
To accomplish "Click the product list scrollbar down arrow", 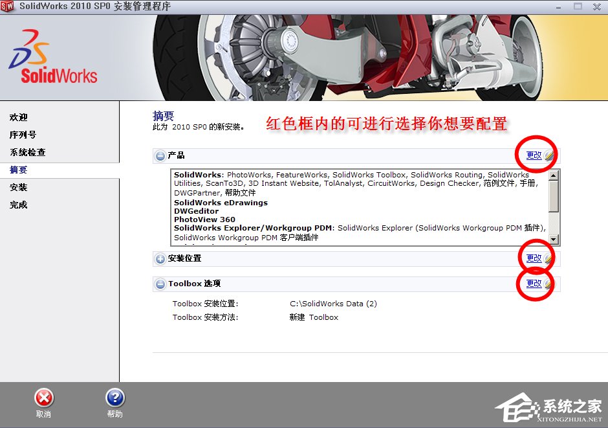I will pos(555,241).
